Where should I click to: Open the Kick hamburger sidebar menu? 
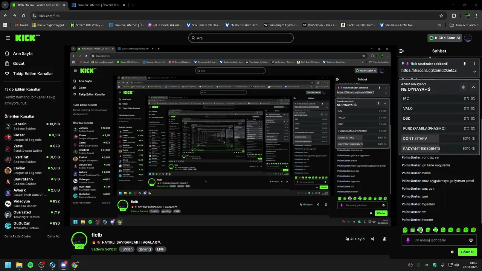[x=8, y=38]
